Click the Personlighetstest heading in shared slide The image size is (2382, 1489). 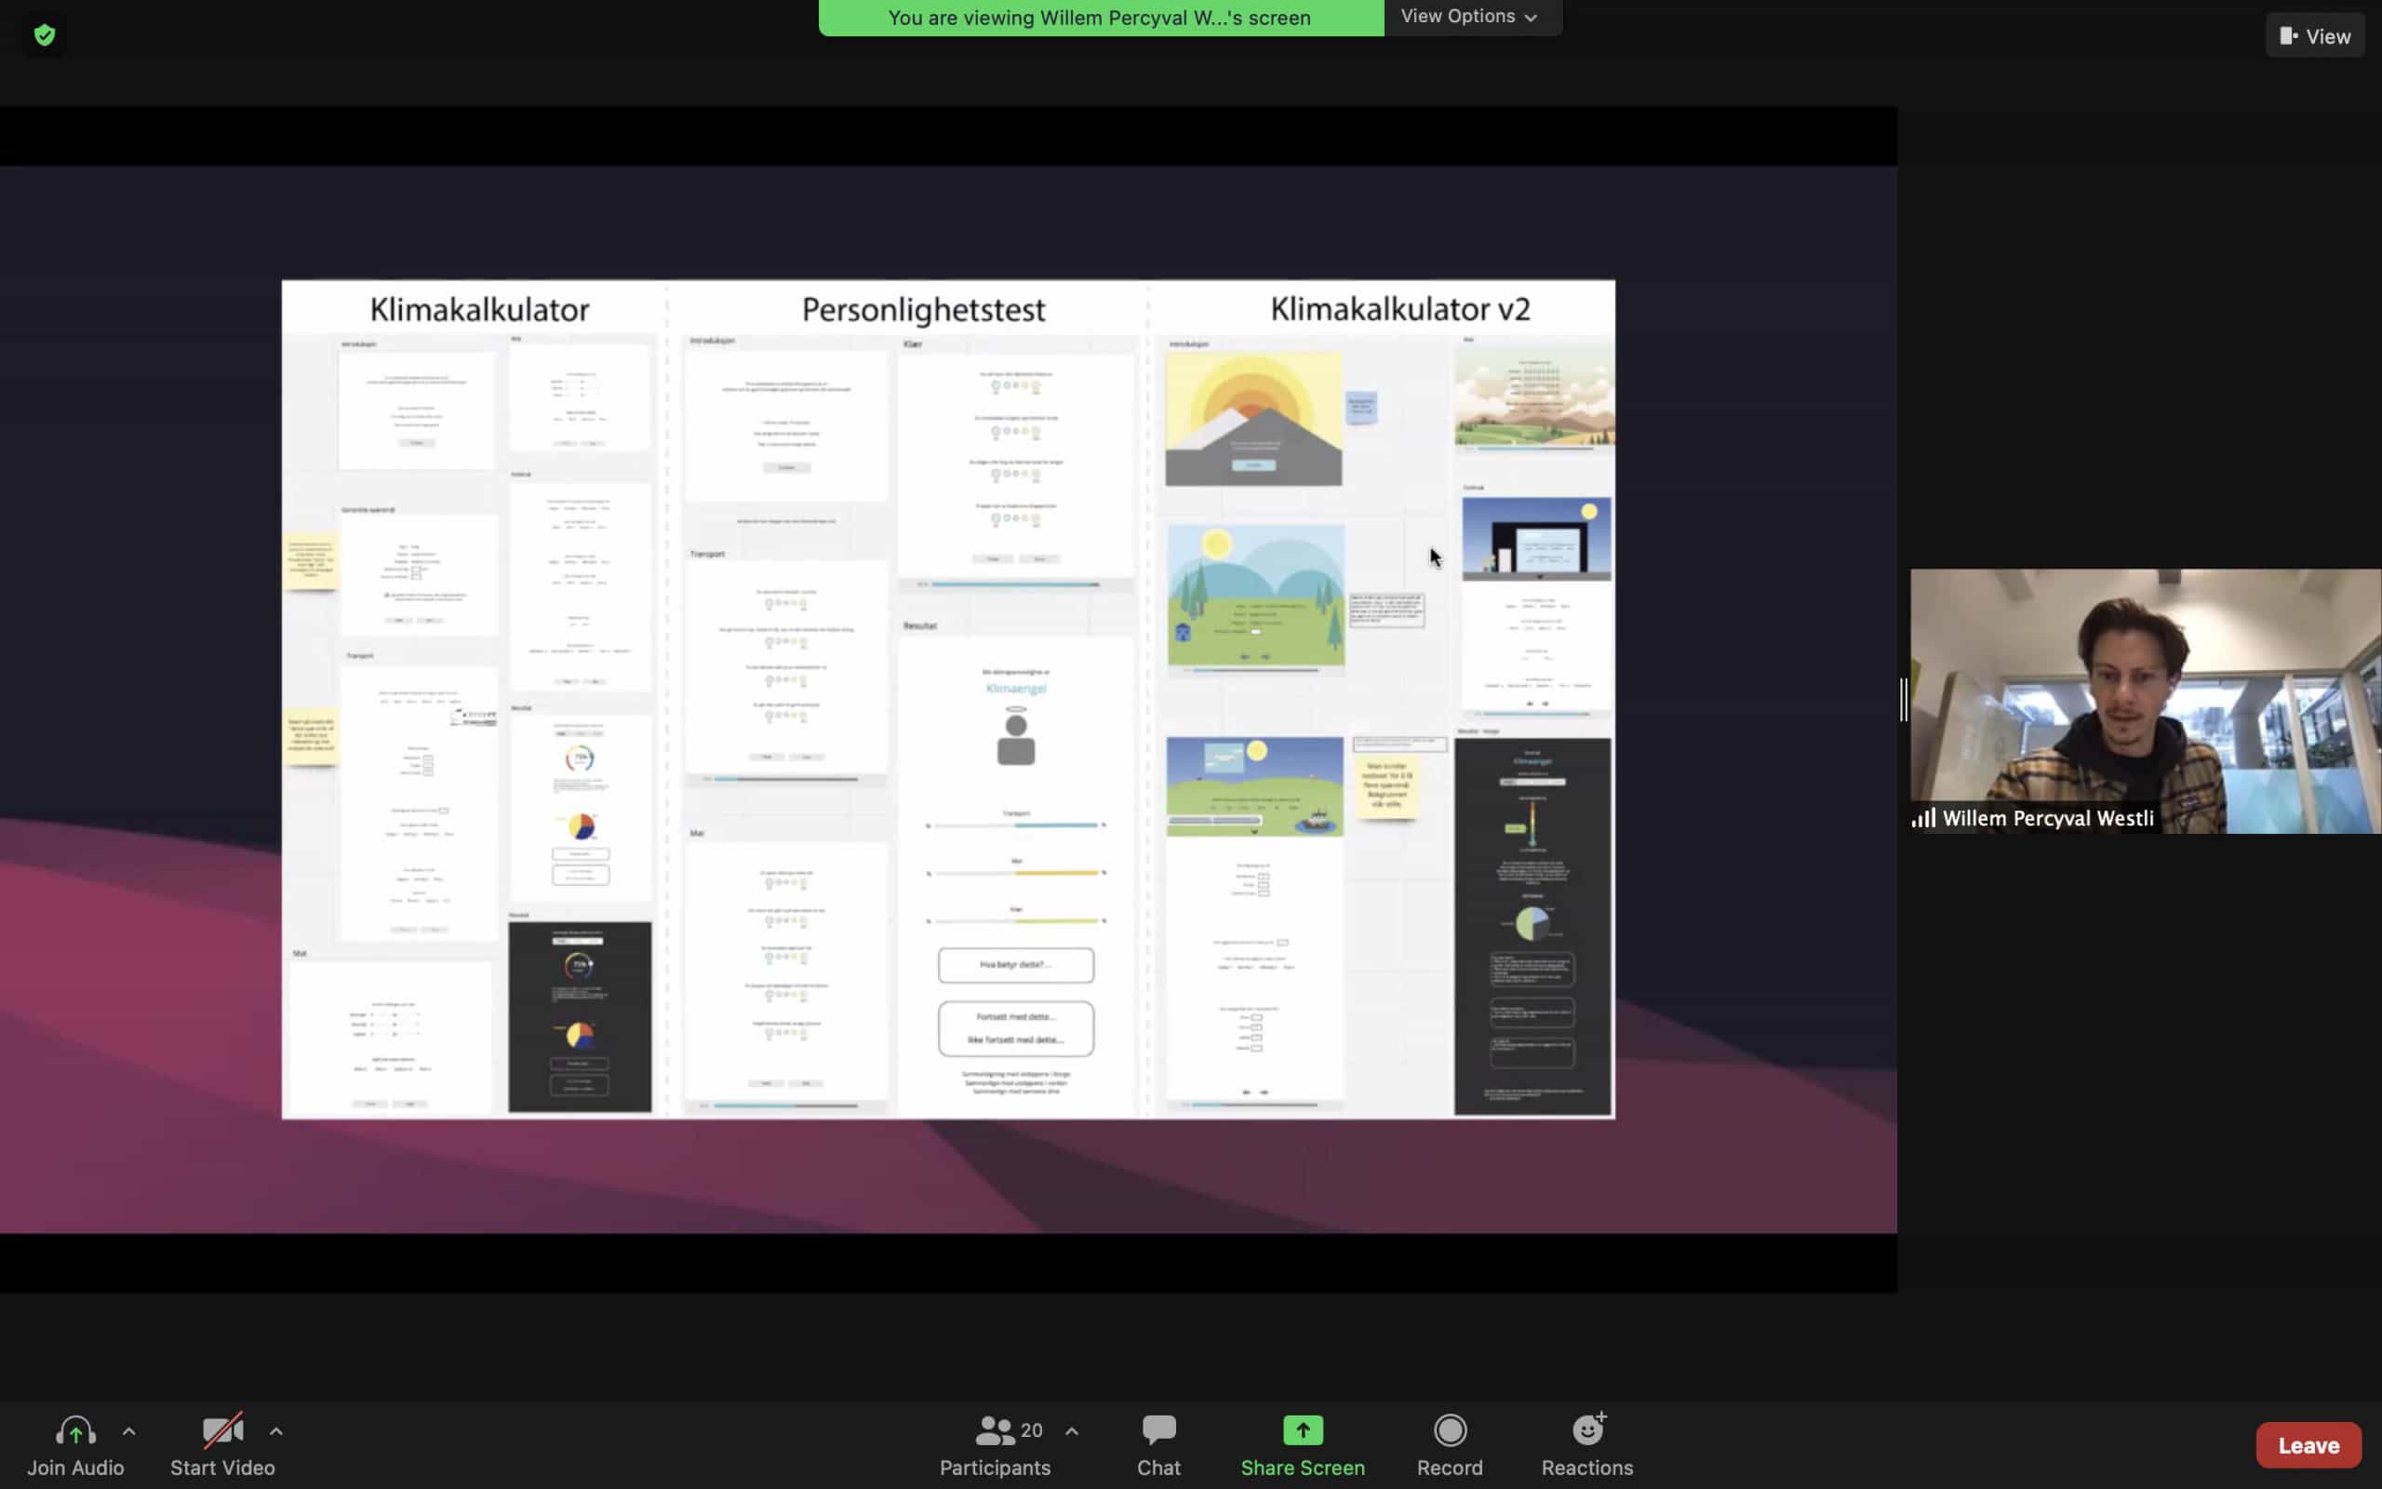point(922,309)
